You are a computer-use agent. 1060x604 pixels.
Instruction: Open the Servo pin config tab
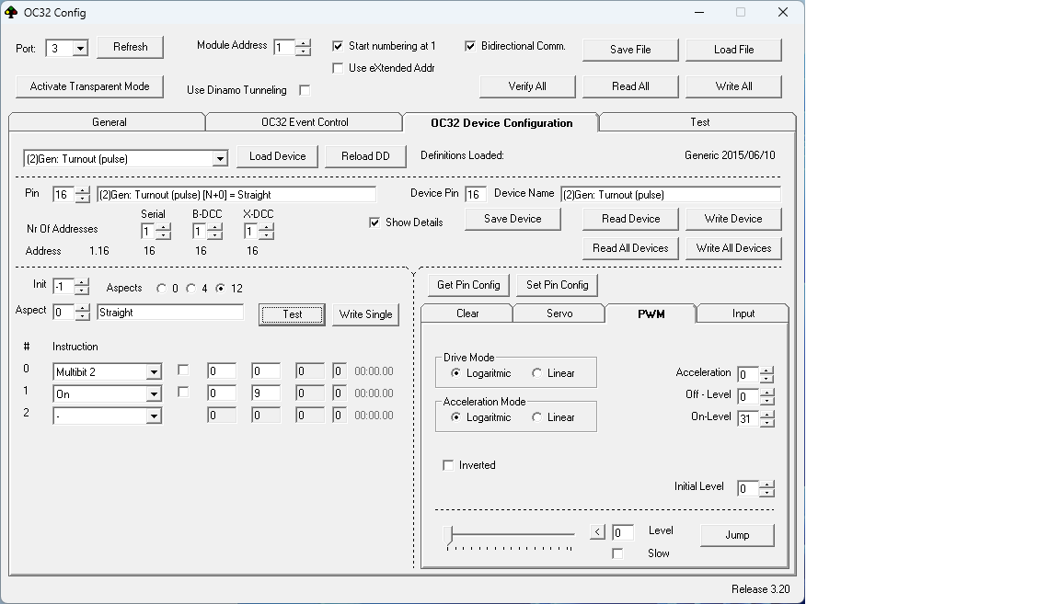point(559,313)
